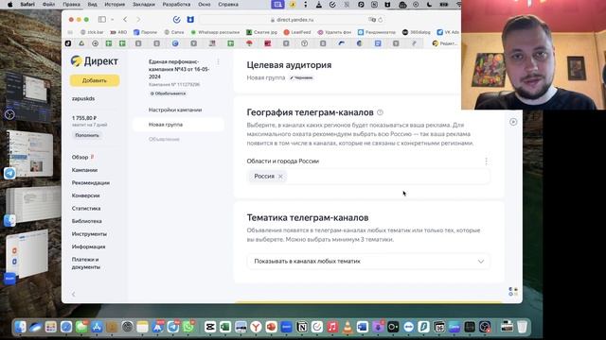This screenshot has height=340, width=606.
Task: Open CapCut from the Dock
Action: pyautogui.click(x=210, y=327)
